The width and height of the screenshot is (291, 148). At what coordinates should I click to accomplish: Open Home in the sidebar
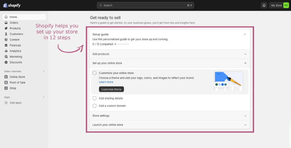coord(24,17)
